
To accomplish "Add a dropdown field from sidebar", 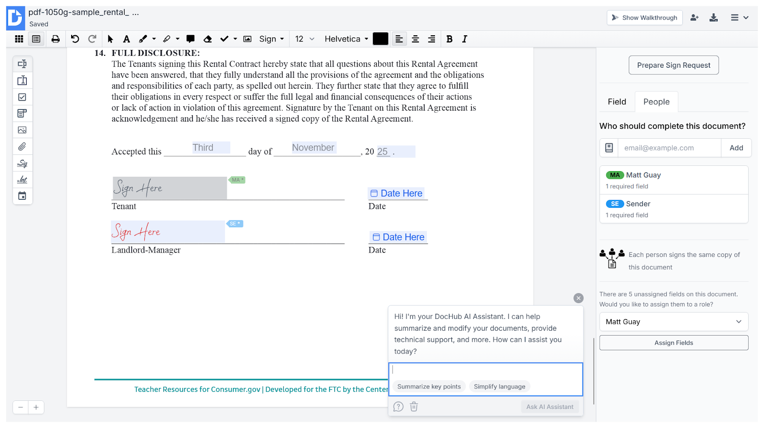I will click(22, 113).
